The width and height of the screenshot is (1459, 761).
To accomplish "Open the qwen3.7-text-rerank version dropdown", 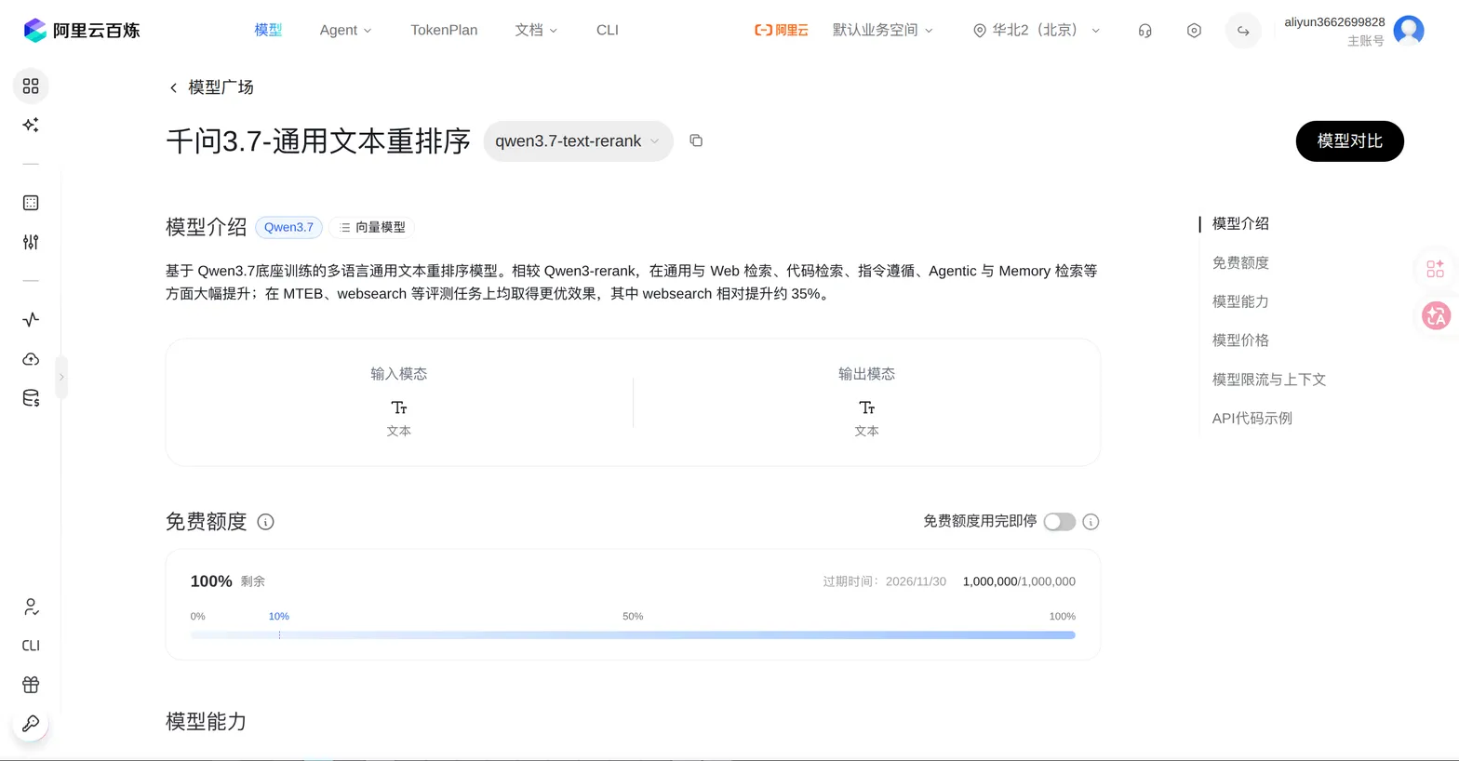I will click(x=578, y=141).
